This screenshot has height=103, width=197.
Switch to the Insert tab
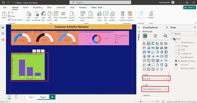[x=25, y=7]
